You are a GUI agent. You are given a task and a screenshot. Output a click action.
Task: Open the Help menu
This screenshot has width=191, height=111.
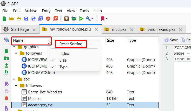pos(98,11)
